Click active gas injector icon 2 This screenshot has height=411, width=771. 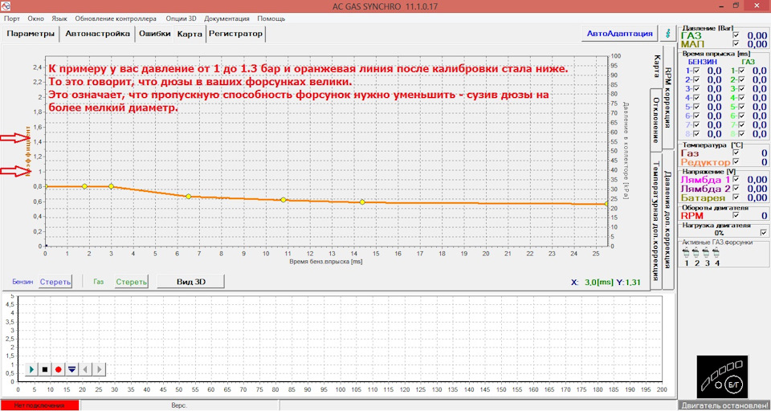696,253
